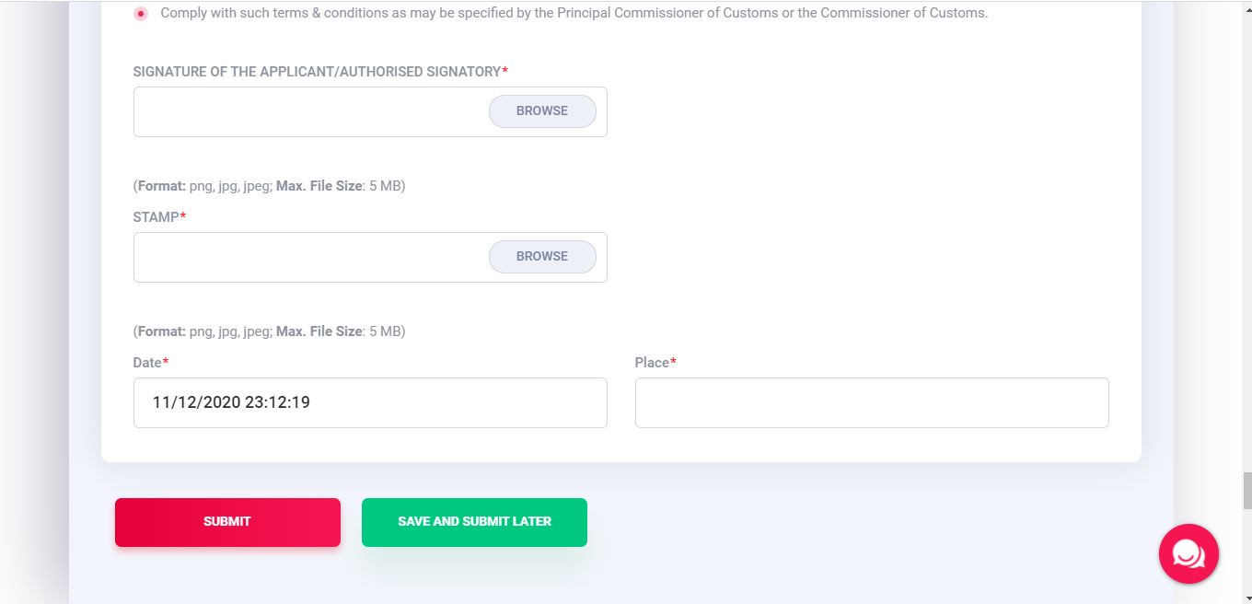This screenshot has height=604, width=1252.
Task: Click the Signature of the Applicant label
Action: coord(317,72)
